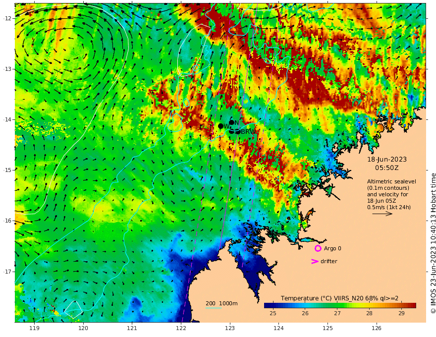Click the black dot labeled N
436x337 pixels.
(232, 122)
